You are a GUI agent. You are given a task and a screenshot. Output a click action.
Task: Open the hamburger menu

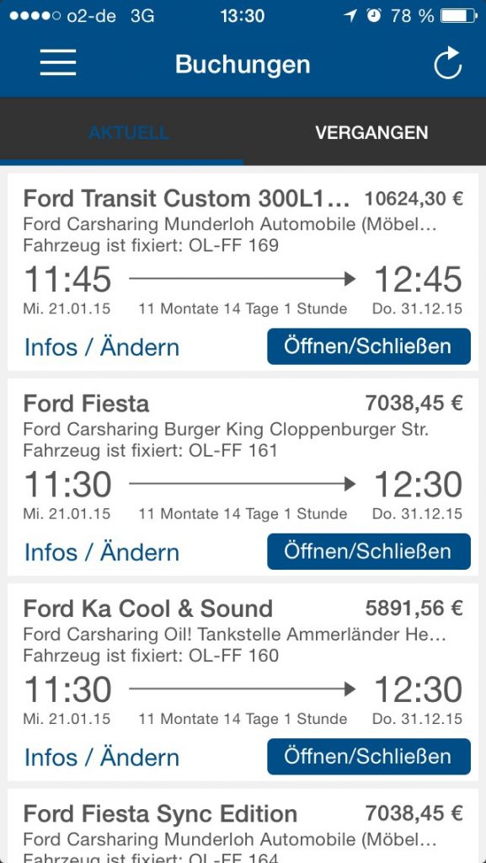(58, 62)
